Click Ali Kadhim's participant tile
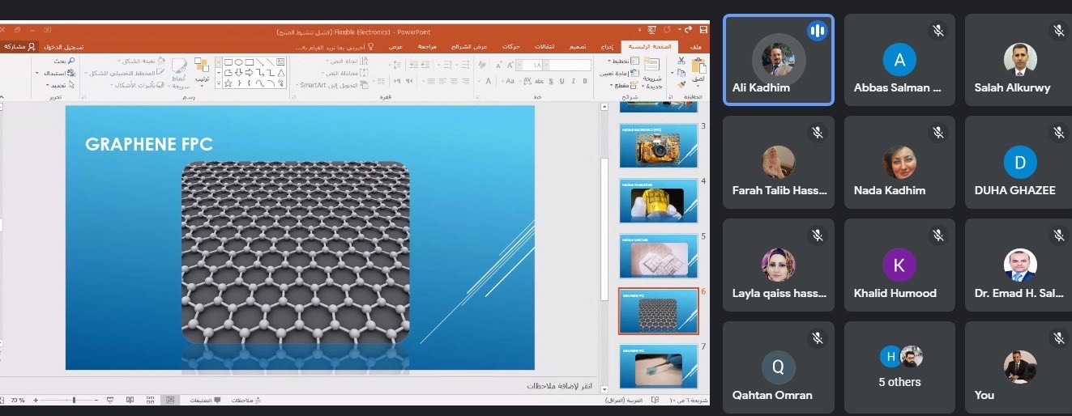This screenshot has height=416, width=1072. [x=778, y=60]
